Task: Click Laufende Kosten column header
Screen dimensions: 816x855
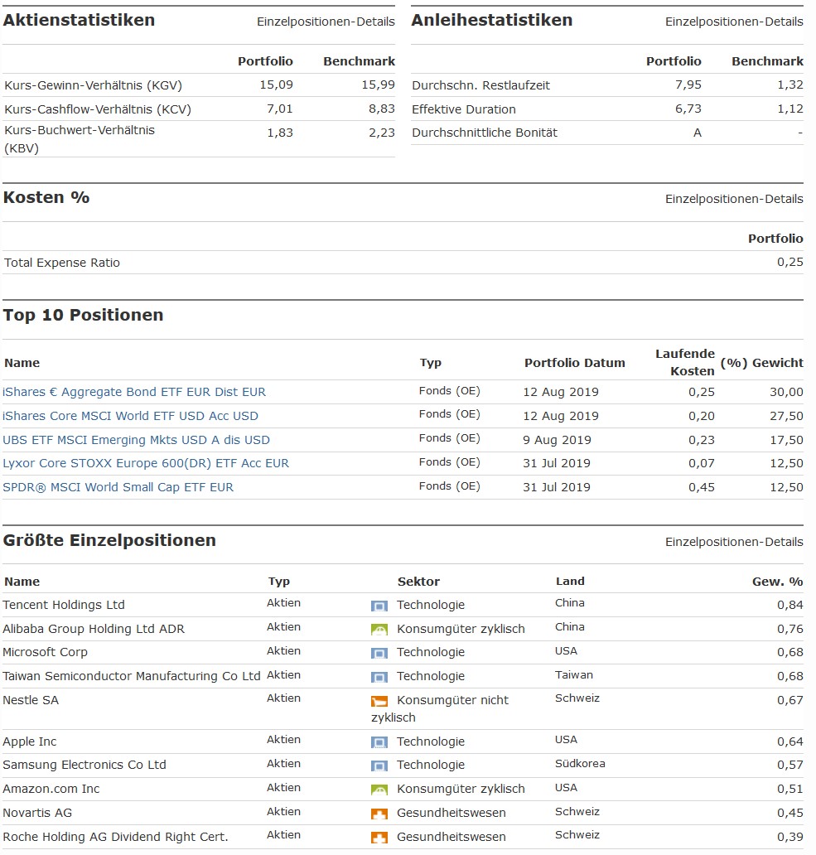Action: pyautogui.click(x=684, y=363)
